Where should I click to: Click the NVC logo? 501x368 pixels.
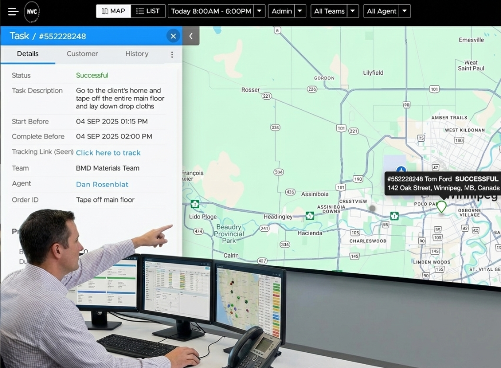tap(31, 11)
